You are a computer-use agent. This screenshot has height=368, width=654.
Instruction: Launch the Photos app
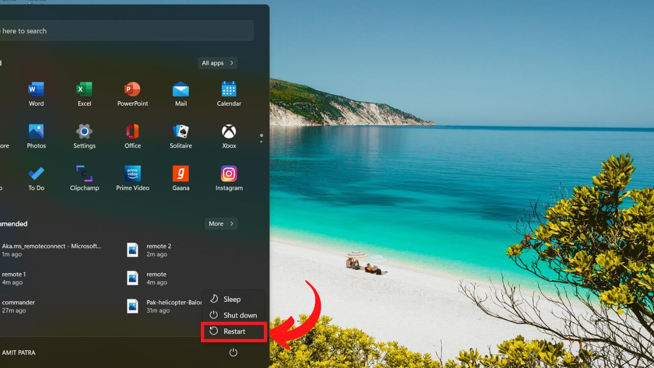pos(36,136)
